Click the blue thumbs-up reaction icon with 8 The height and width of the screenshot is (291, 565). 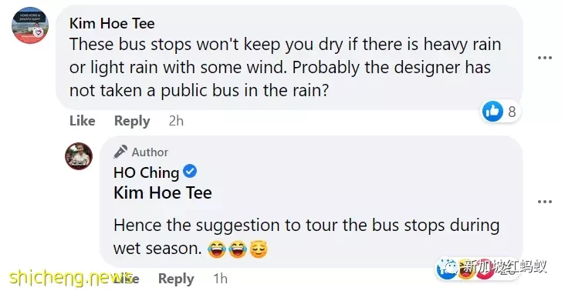point(492,111)
